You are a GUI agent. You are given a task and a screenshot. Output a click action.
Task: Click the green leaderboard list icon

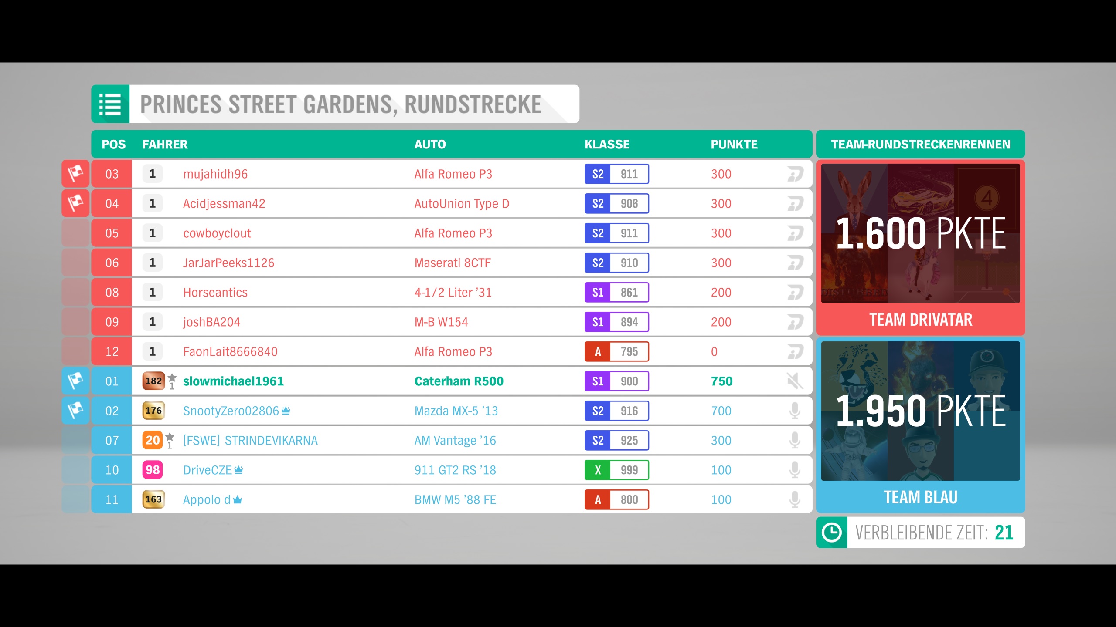pos(110,104)
